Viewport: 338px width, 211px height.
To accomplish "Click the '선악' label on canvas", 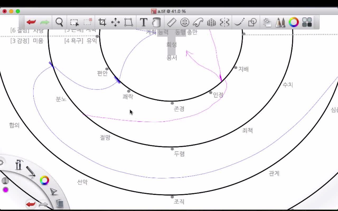I will pyautogui.click(x=82, y=182).
